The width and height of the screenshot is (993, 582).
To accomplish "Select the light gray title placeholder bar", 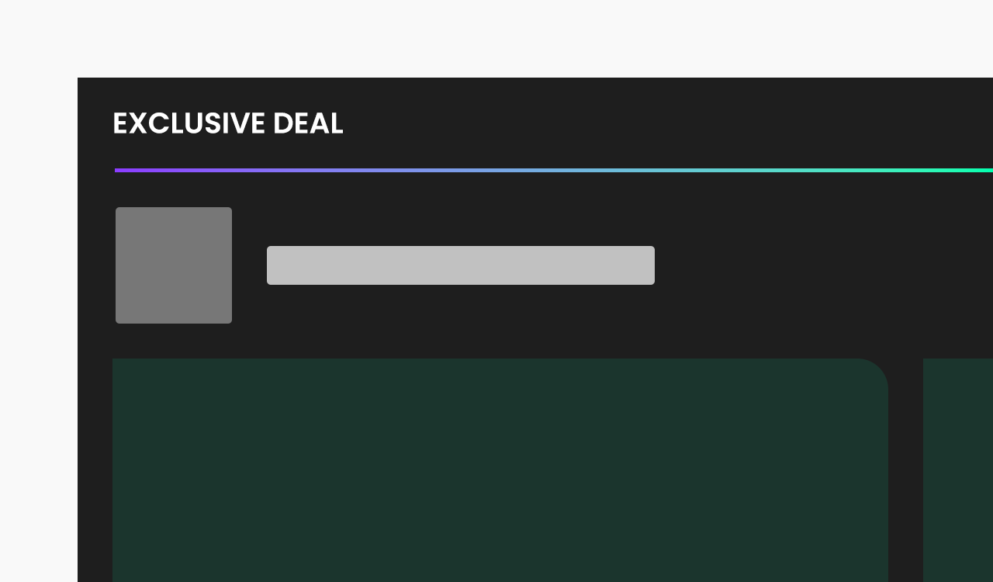I will [461, 265].
